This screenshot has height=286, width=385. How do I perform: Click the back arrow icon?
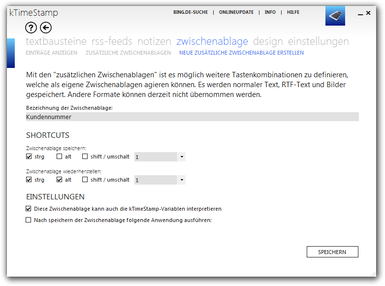46,28
